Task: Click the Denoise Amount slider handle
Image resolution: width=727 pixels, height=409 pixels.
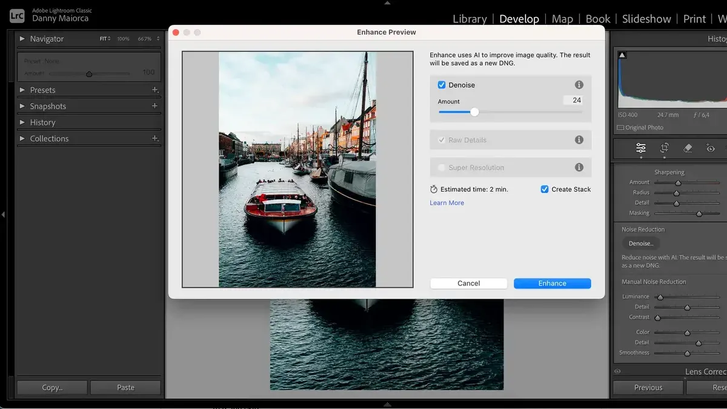Action: tap(474, 111)
